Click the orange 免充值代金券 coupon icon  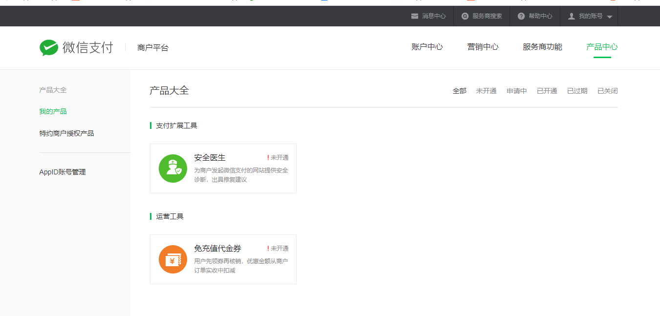pyautogui.click(x=173, y=259)
